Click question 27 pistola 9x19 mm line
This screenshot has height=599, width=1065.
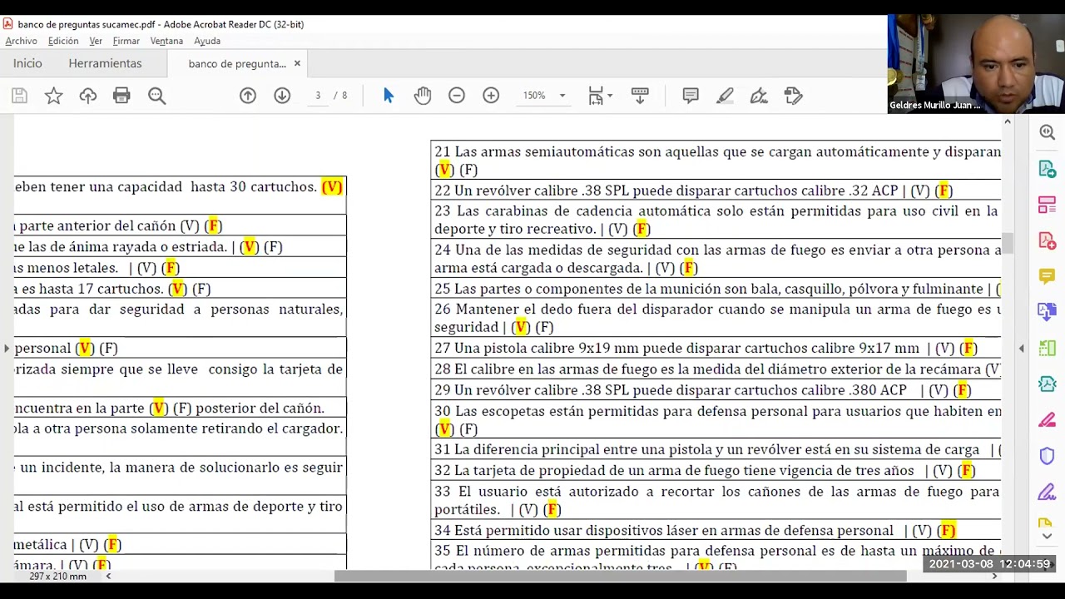[705, 349]
